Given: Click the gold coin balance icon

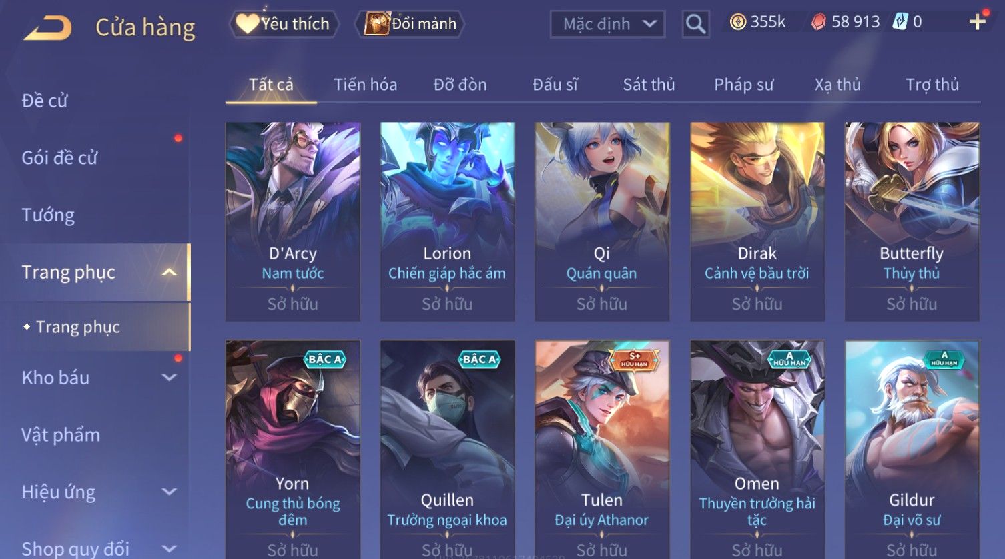Looking at the screenshot, I should point(737,22).
